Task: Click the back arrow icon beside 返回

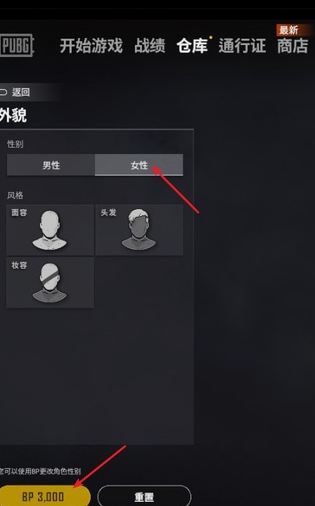Action: click(4, 92)
